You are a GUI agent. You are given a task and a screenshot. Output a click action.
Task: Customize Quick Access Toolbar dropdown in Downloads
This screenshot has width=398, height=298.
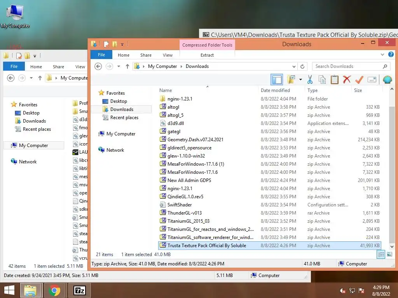click(x=122, y=45)
